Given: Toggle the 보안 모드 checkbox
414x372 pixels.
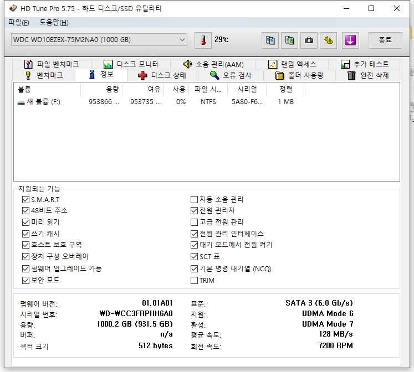Looking at the screenshot, I should (x=25, y=280).
